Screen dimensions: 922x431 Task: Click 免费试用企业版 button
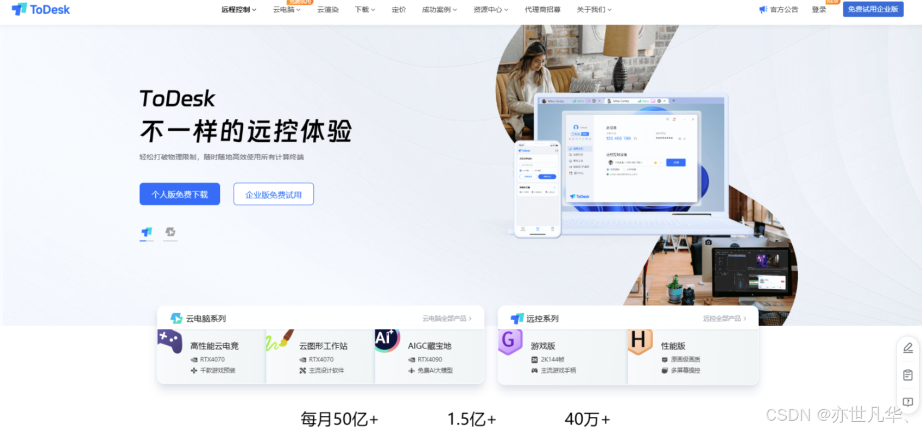(x=873, y=9)
